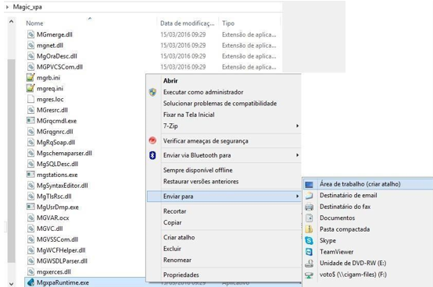This screenshot has width=433, height=287.
Task: Choose Abrir in the context menu
Action: pyautogui.click(x=170, y=80)
